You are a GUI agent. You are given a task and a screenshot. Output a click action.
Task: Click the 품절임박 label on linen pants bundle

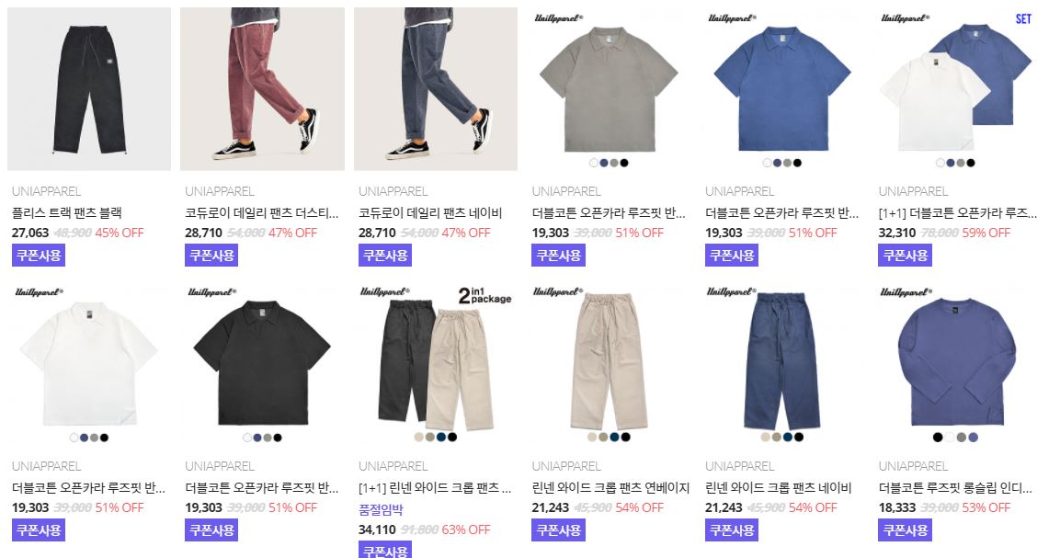tap(381, 510)
